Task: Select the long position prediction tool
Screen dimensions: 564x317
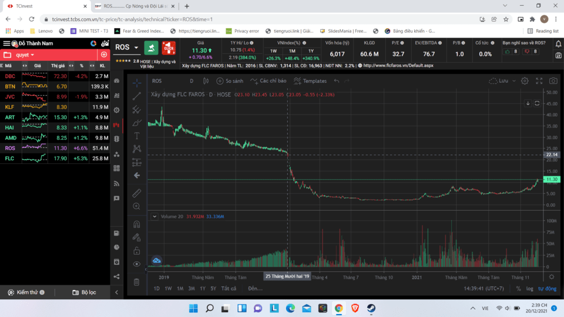Action: 137,163
